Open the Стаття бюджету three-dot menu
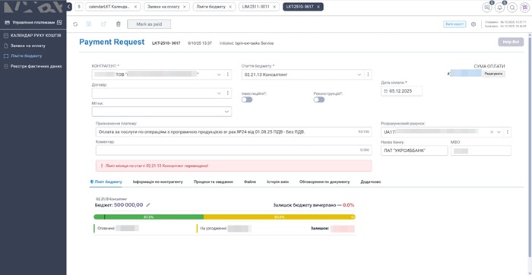The width and height of the screenshot is (532, 275). [368, 74]
